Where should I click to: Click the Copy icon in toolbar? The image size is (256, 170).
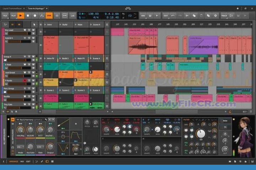(194, 16)
